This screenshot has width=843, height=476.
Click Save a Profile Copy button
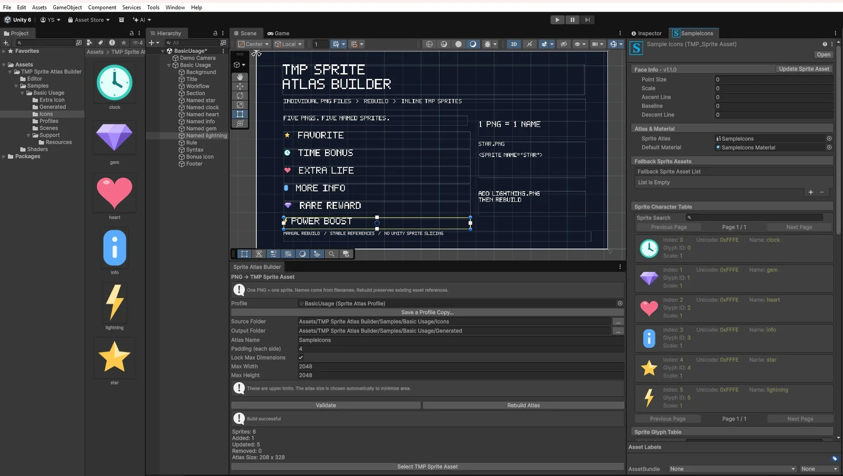pyautogui.click(x=427, y=312)
